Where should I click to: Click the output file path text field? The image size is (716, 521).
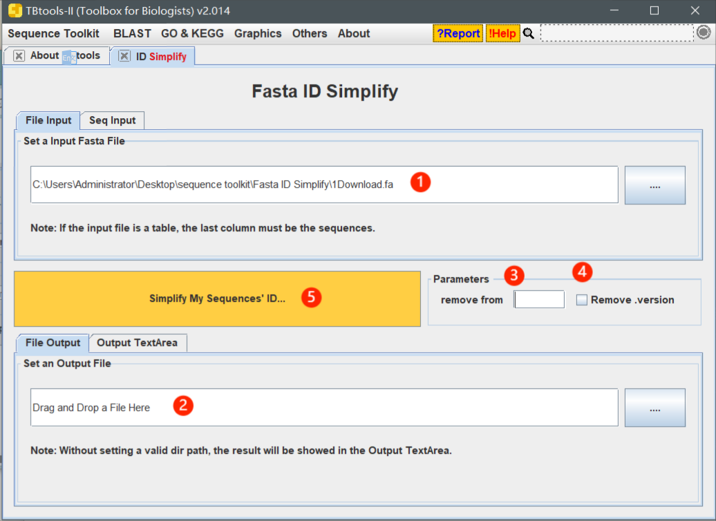(x=324, y=407)
